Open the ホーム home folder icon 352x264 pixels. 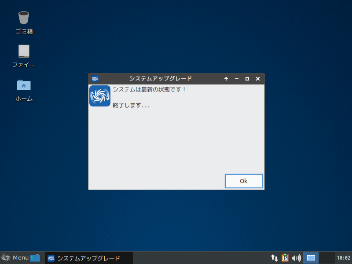coord(24,90)
